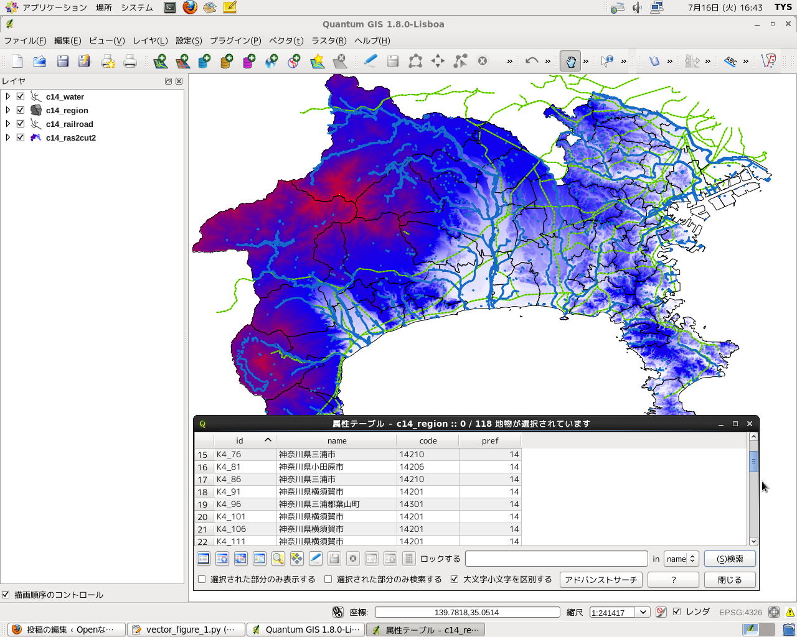797x637 pixels.
Task: Uncheck the c14_water layer visibility
Action: (x=21, y=96)
